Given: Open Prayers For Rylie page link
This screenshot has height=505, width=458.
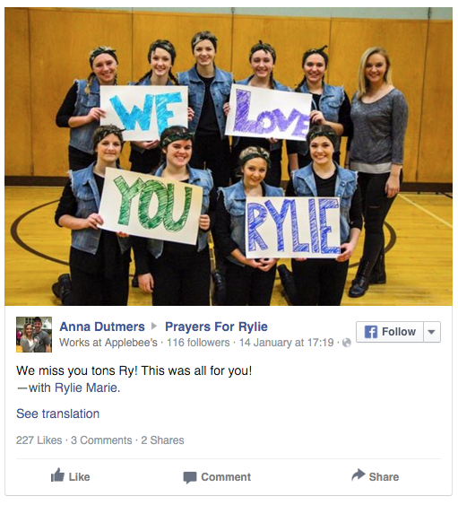Looking at the screenshot, I should click(x=216, y=327).
